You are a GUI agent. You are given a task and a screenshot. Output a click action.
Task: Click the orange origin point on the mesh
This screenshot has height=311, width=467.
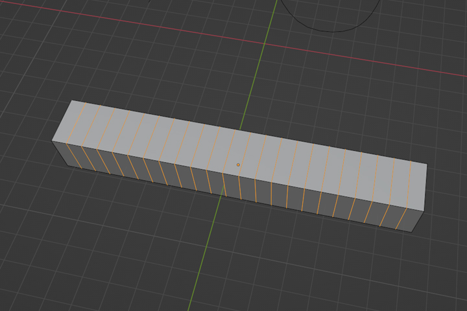point(238,165)
